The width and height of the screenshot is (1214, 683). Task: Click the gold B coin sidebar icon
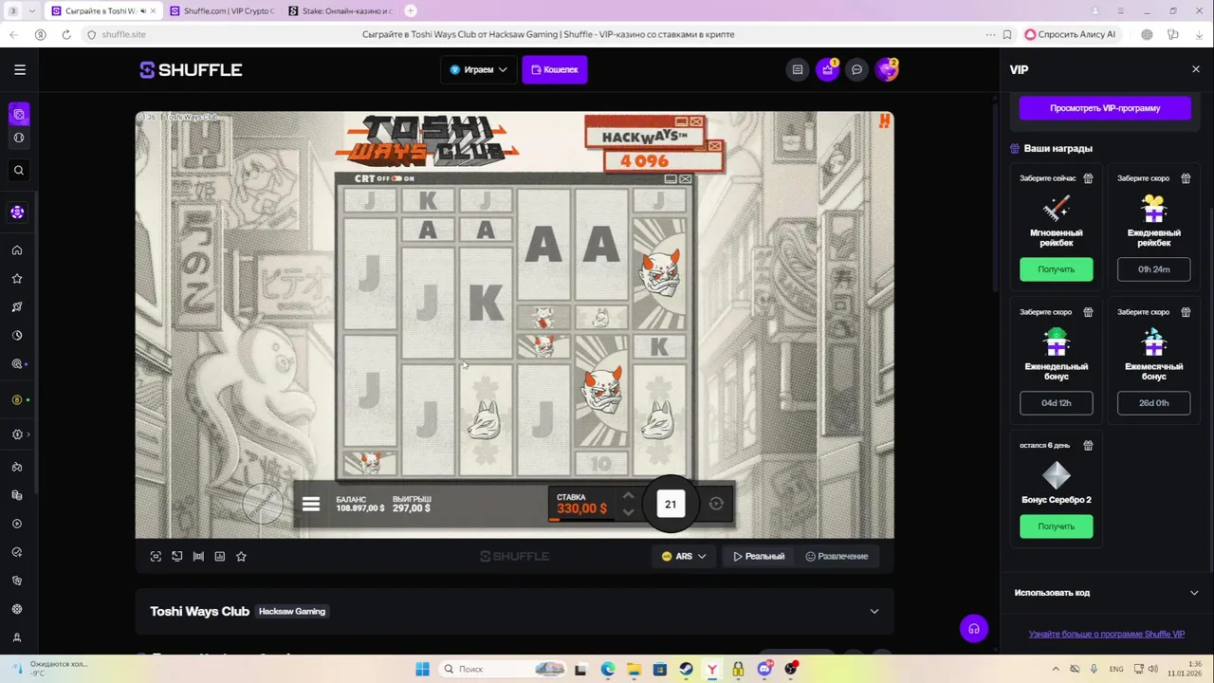pos(17,400)
